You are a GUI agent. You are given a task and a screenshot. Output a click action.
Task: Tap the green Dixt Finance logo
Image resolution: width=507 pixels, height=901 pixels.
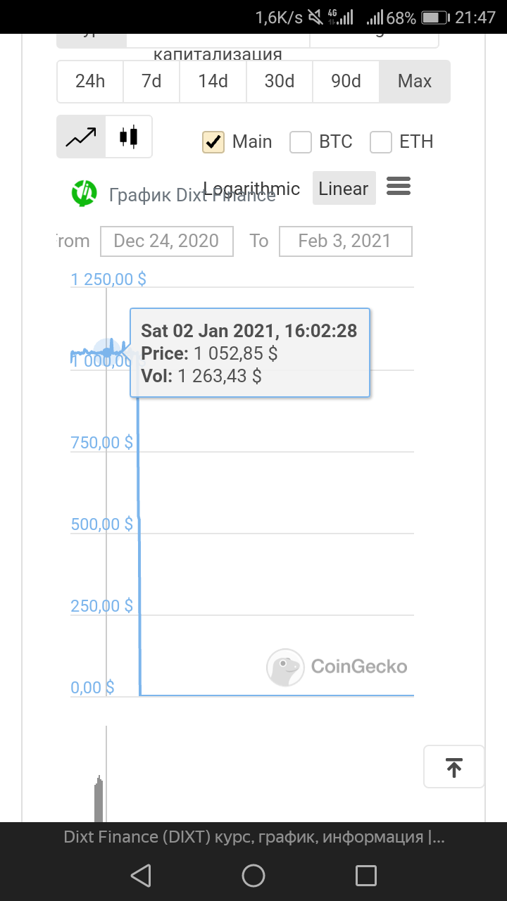tap(84, 193)
